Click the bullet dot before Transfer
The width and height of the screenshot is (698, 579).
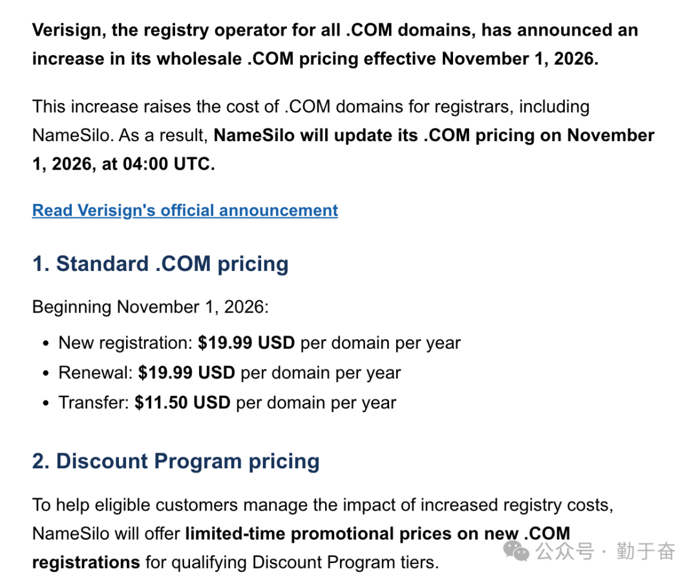click(45, 404)
